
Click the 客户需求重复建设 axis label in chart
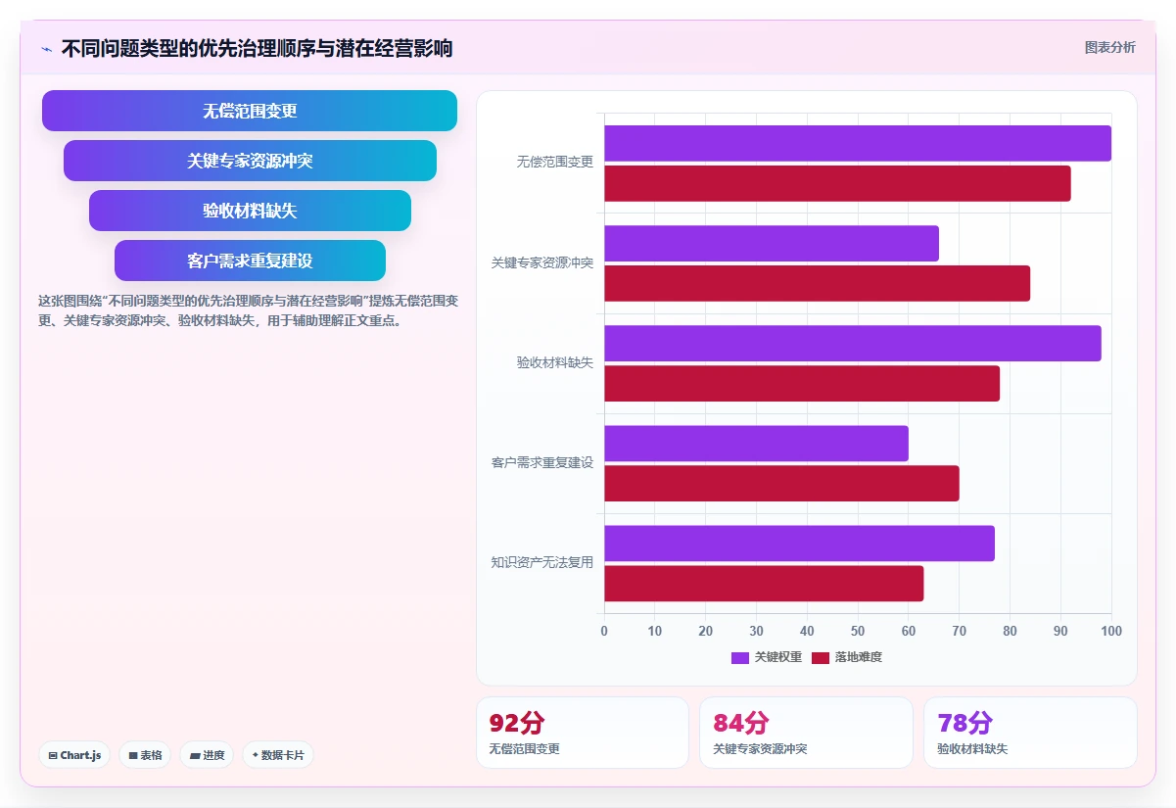point(542,463)
